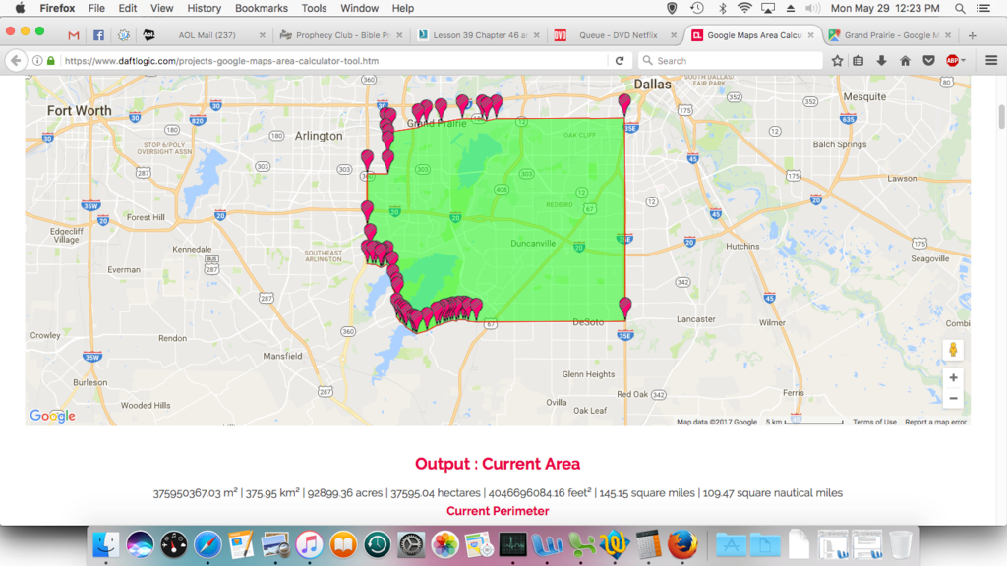Switch to the Queue - DVD Netflix tab
Viewport: 1007px width, 566px height.
tap(617, 35)
